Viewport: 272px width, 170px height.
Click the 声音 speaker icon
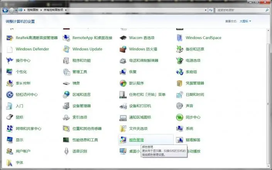(x=179, y=106)
